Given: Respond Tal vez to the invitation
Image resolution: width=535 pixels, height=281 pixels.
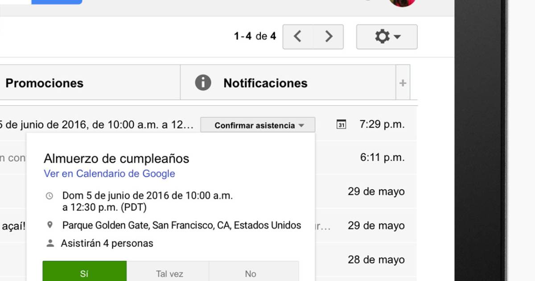Looking at the screenshot, I should [169, 273].
